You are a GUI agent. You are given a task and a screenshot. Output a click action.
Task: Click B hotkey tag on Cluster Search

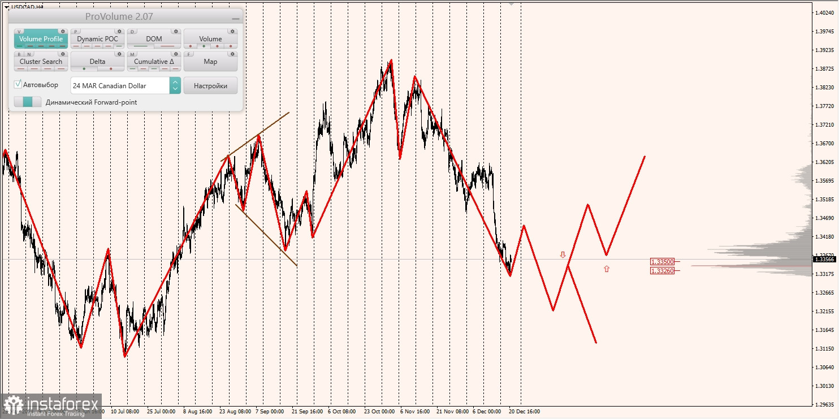point(19,54)
